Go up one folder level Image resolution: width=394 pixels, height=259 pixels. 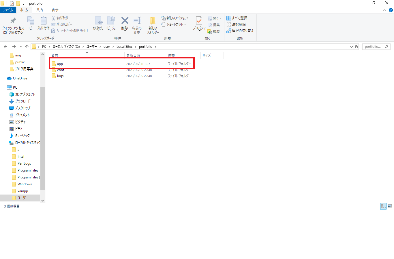[x=27, y=47]
